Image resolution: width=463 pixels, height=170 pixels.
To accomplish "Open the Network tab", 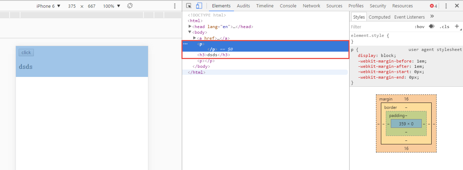I will click(311, 6).
